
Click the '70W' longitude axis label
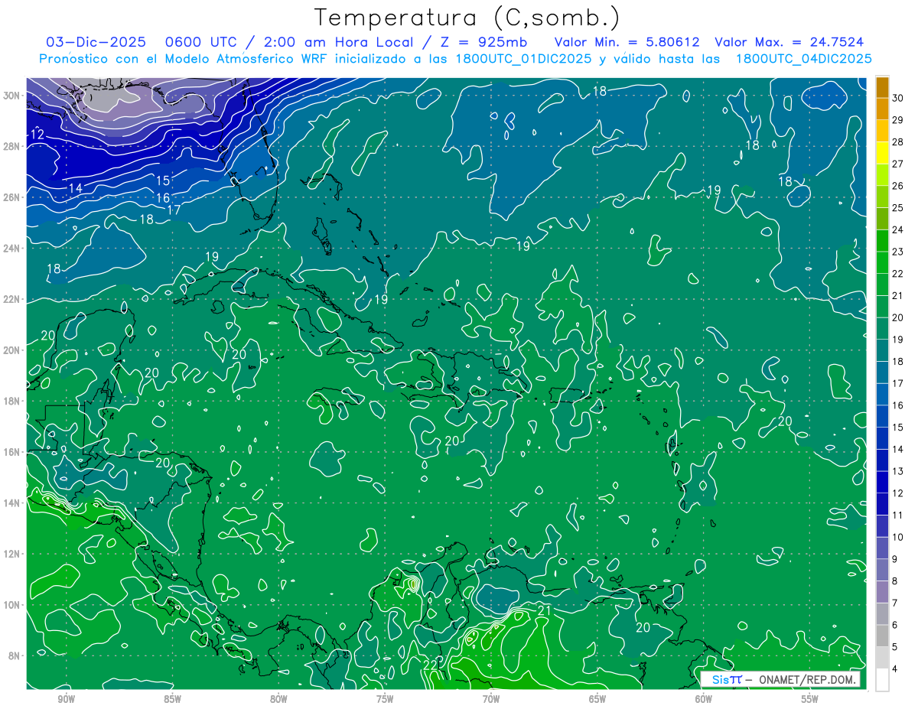tap(491, 699)
